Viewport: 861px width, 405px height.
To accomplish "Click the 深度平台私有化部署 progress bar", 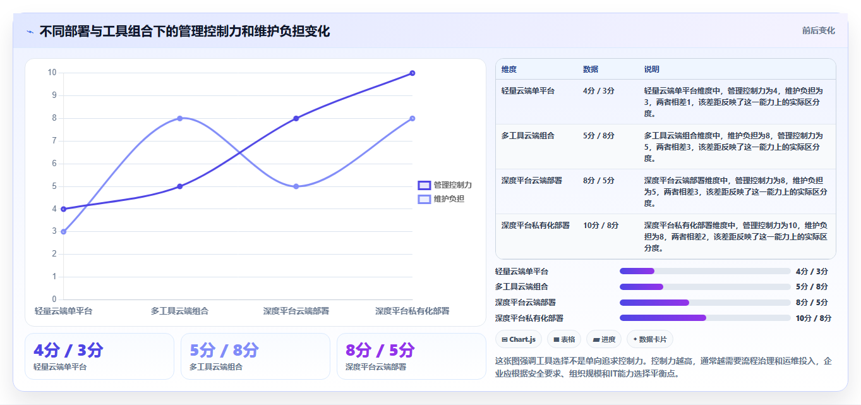I will pyautogui.click(x=705, y=318).
